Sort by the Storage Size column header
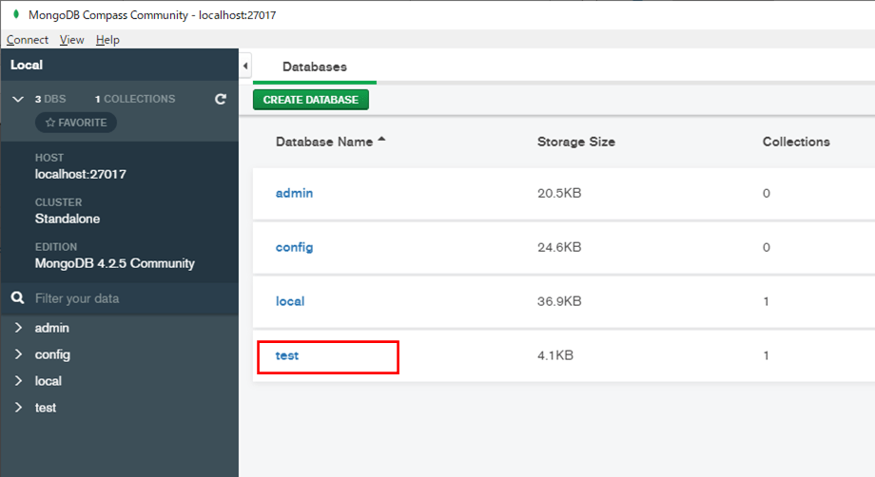Viewport: 875px width, 477px height. coord(575,142)
